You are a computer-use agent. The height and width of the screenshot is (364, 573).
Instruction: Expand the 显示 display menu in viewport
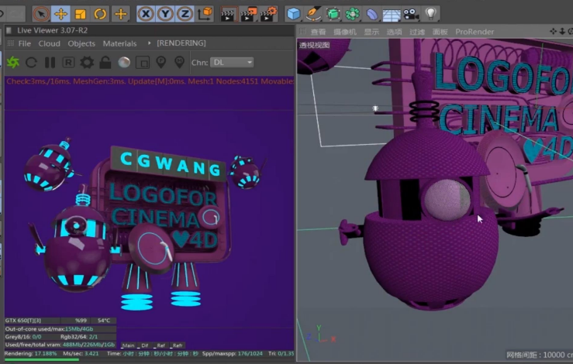371,32
